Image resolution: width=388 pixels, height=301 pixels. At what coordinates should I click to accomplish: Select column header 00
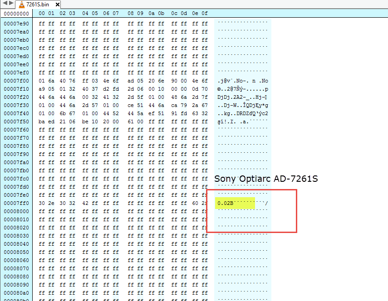pos(42,13)
